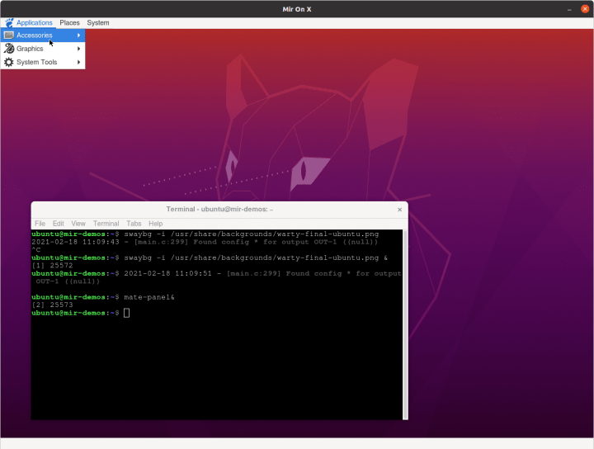Open the Terminal window's Edit menu

point(58,224)
